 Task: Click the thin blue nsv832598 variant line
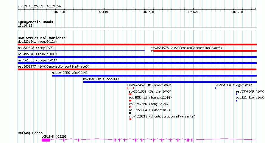tap(82, 51)
